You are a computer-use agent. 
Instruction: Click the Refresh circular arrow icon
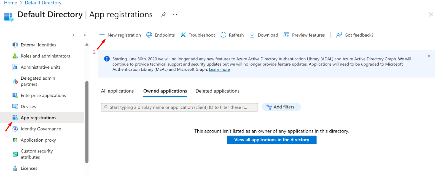click(x=223, y=35)
